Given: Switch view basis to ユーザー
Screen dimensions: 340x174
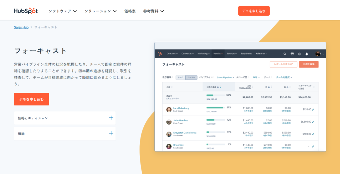Looking at the screenshot, I should (191, 77).
